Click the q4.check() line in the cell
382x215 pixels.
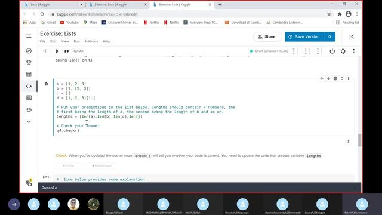tap(68, 130)
